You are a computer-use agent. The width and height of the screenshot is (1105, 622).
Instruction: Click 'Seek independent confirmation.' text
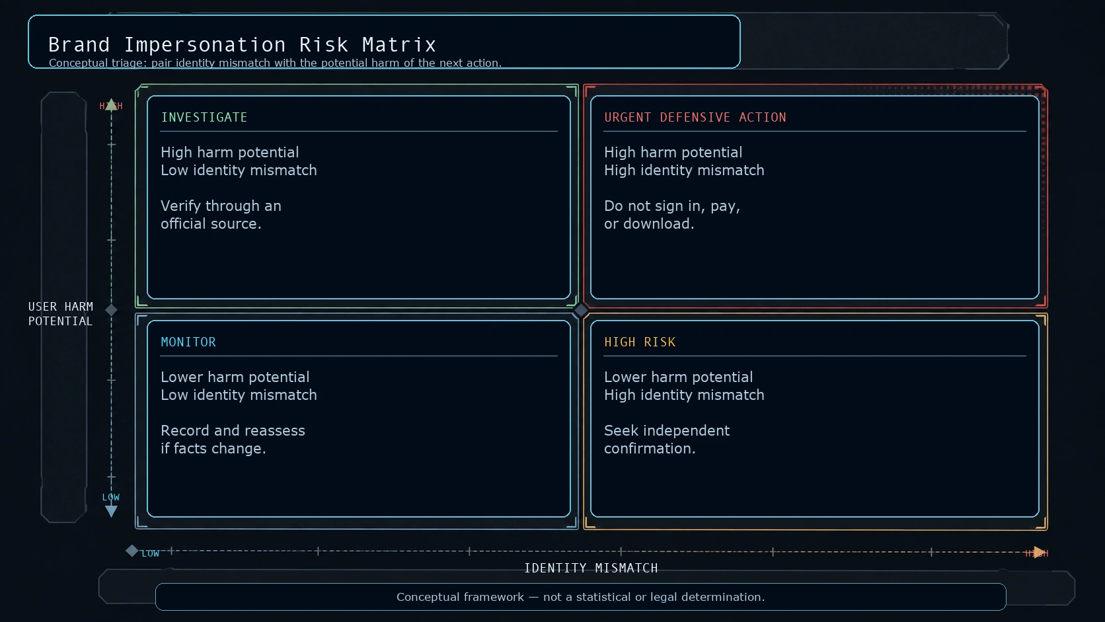[667, 440]
